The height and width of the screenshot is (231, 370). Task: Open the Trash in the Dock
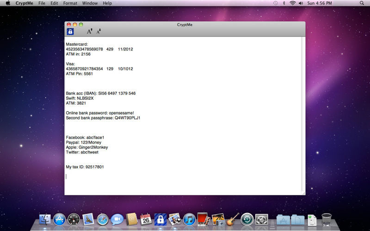pos(327,219)
